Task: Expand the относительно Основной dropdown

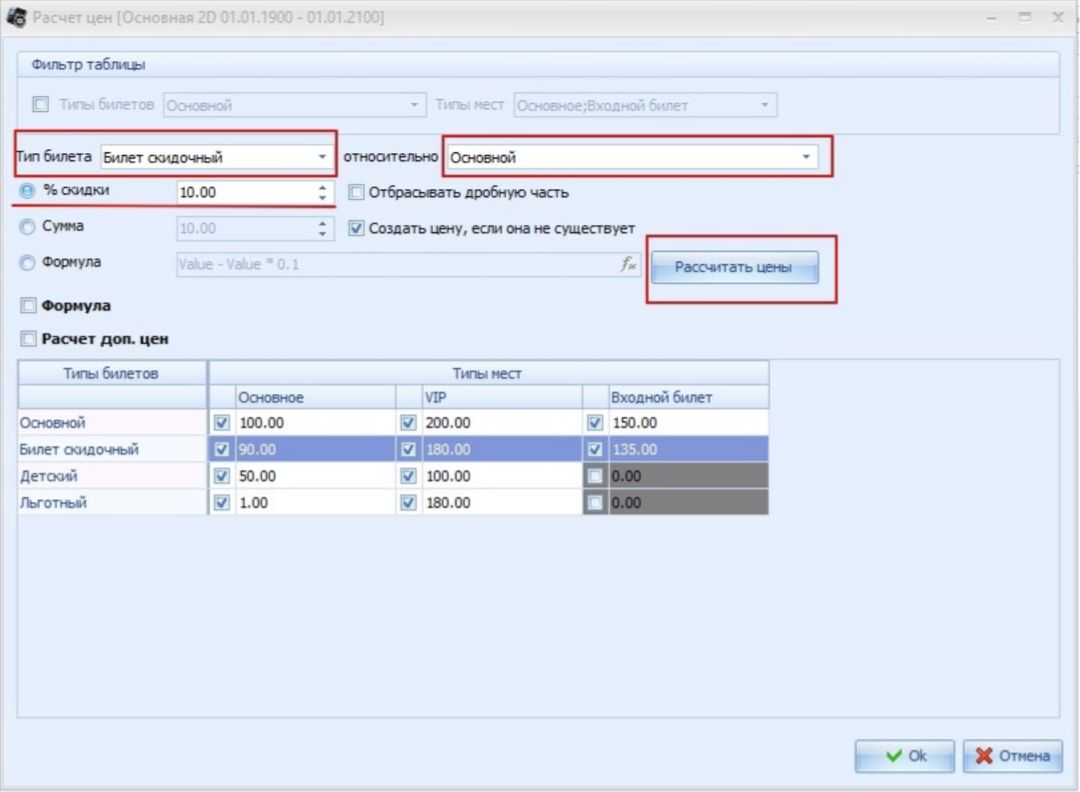Action: click(806, 157)
